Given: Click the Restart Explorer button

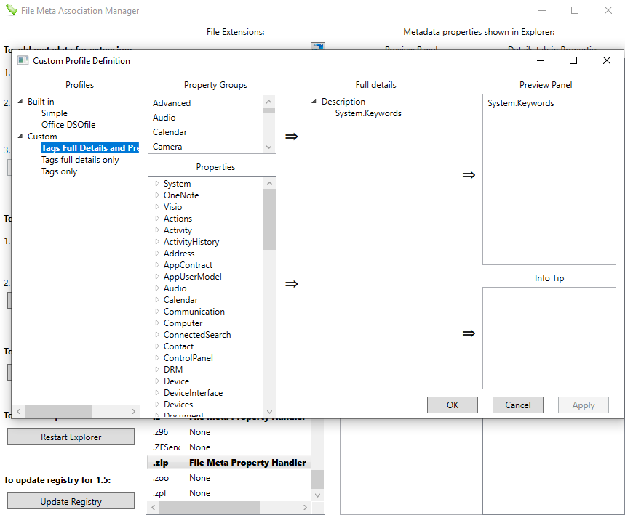Looking at the screenshot, I should coord(70,436).
